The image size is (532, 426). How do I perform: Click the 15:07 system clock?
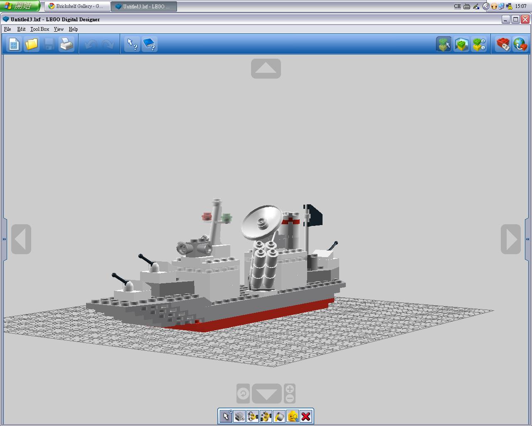pos(521,6)
